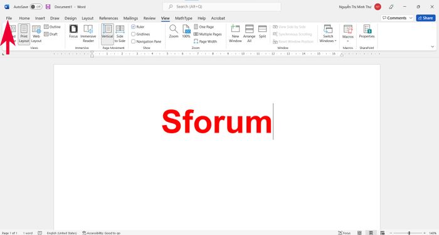
Task: Click the Word logo in the title bar
Action: tap(7, 7)
